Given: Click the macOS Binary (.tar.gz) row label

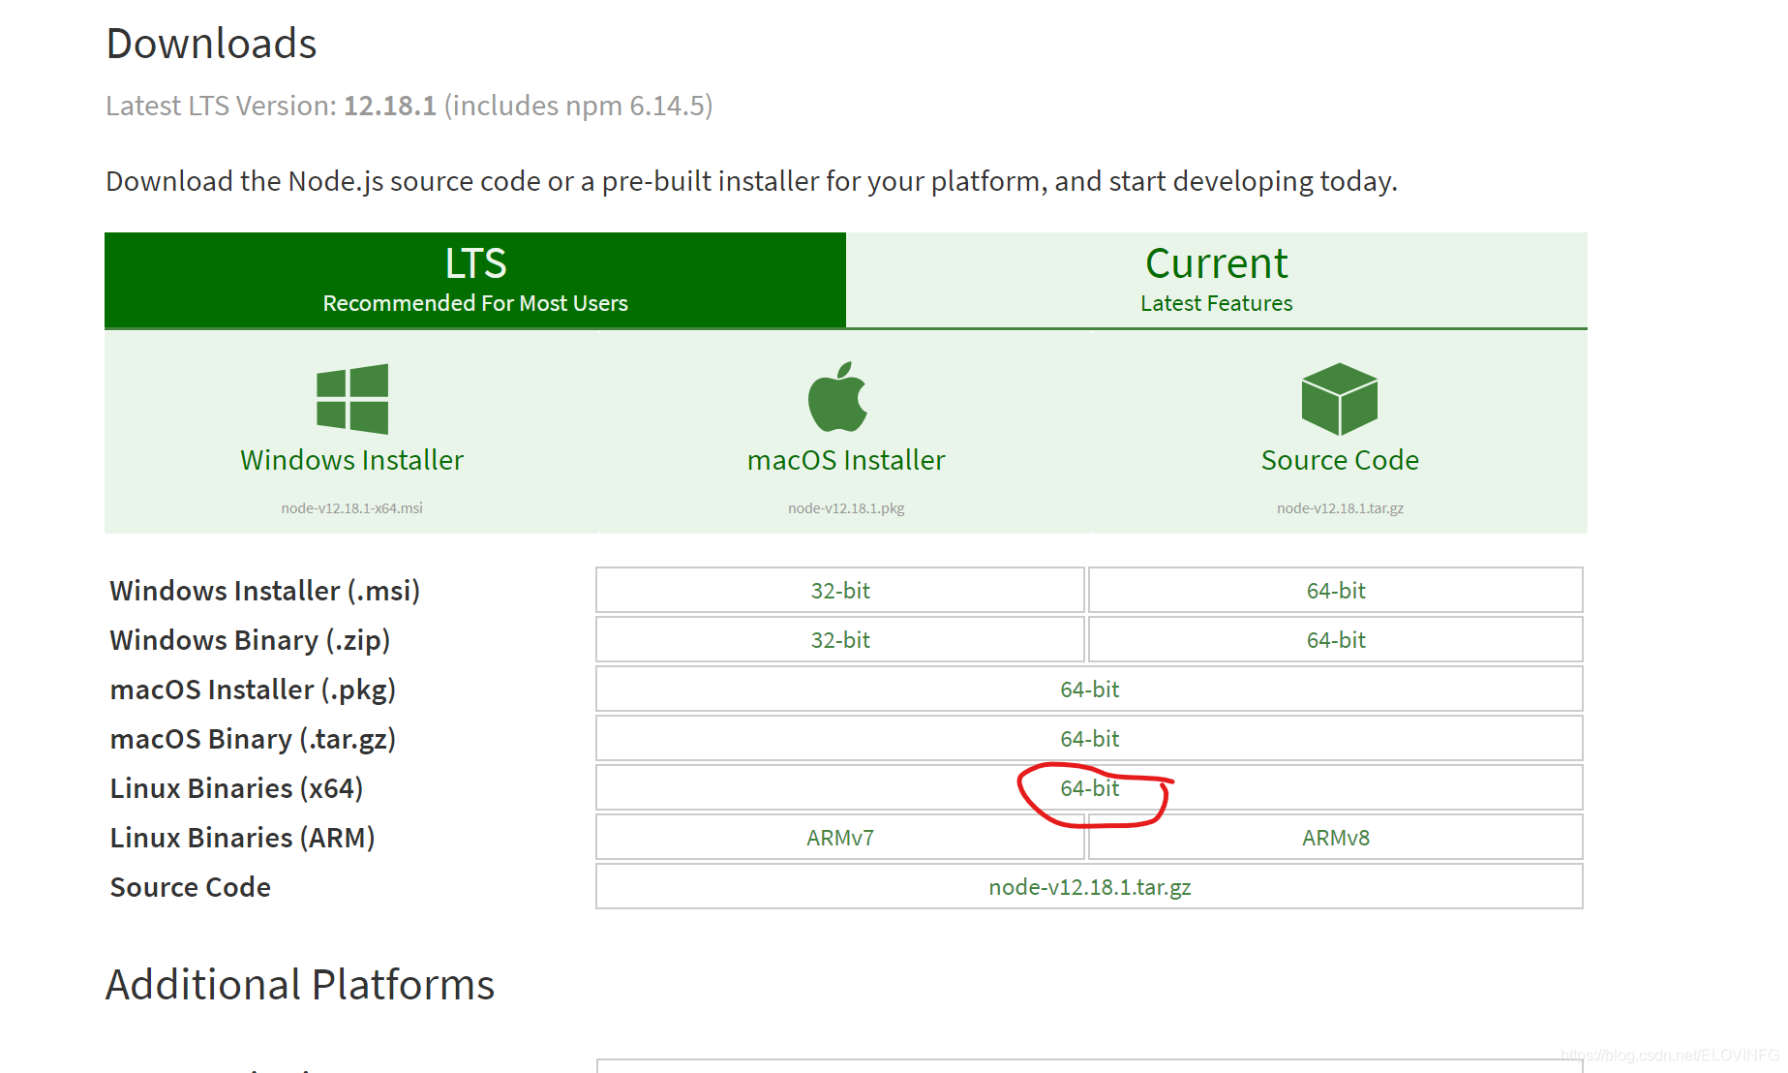Looking at the screenshot, I should tap(253, 739).
